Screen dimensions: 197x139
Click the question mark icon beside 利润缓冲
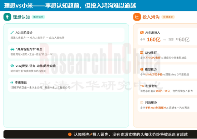coord(142,102)
